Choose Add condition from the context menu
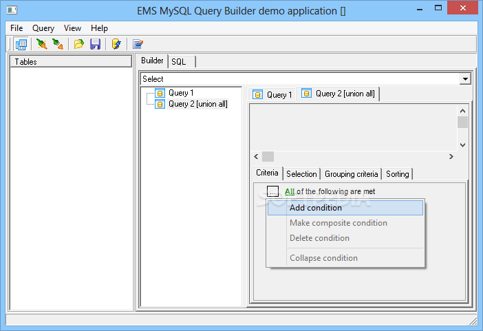This screenshot has width=483, height=331. pos(345,208)
